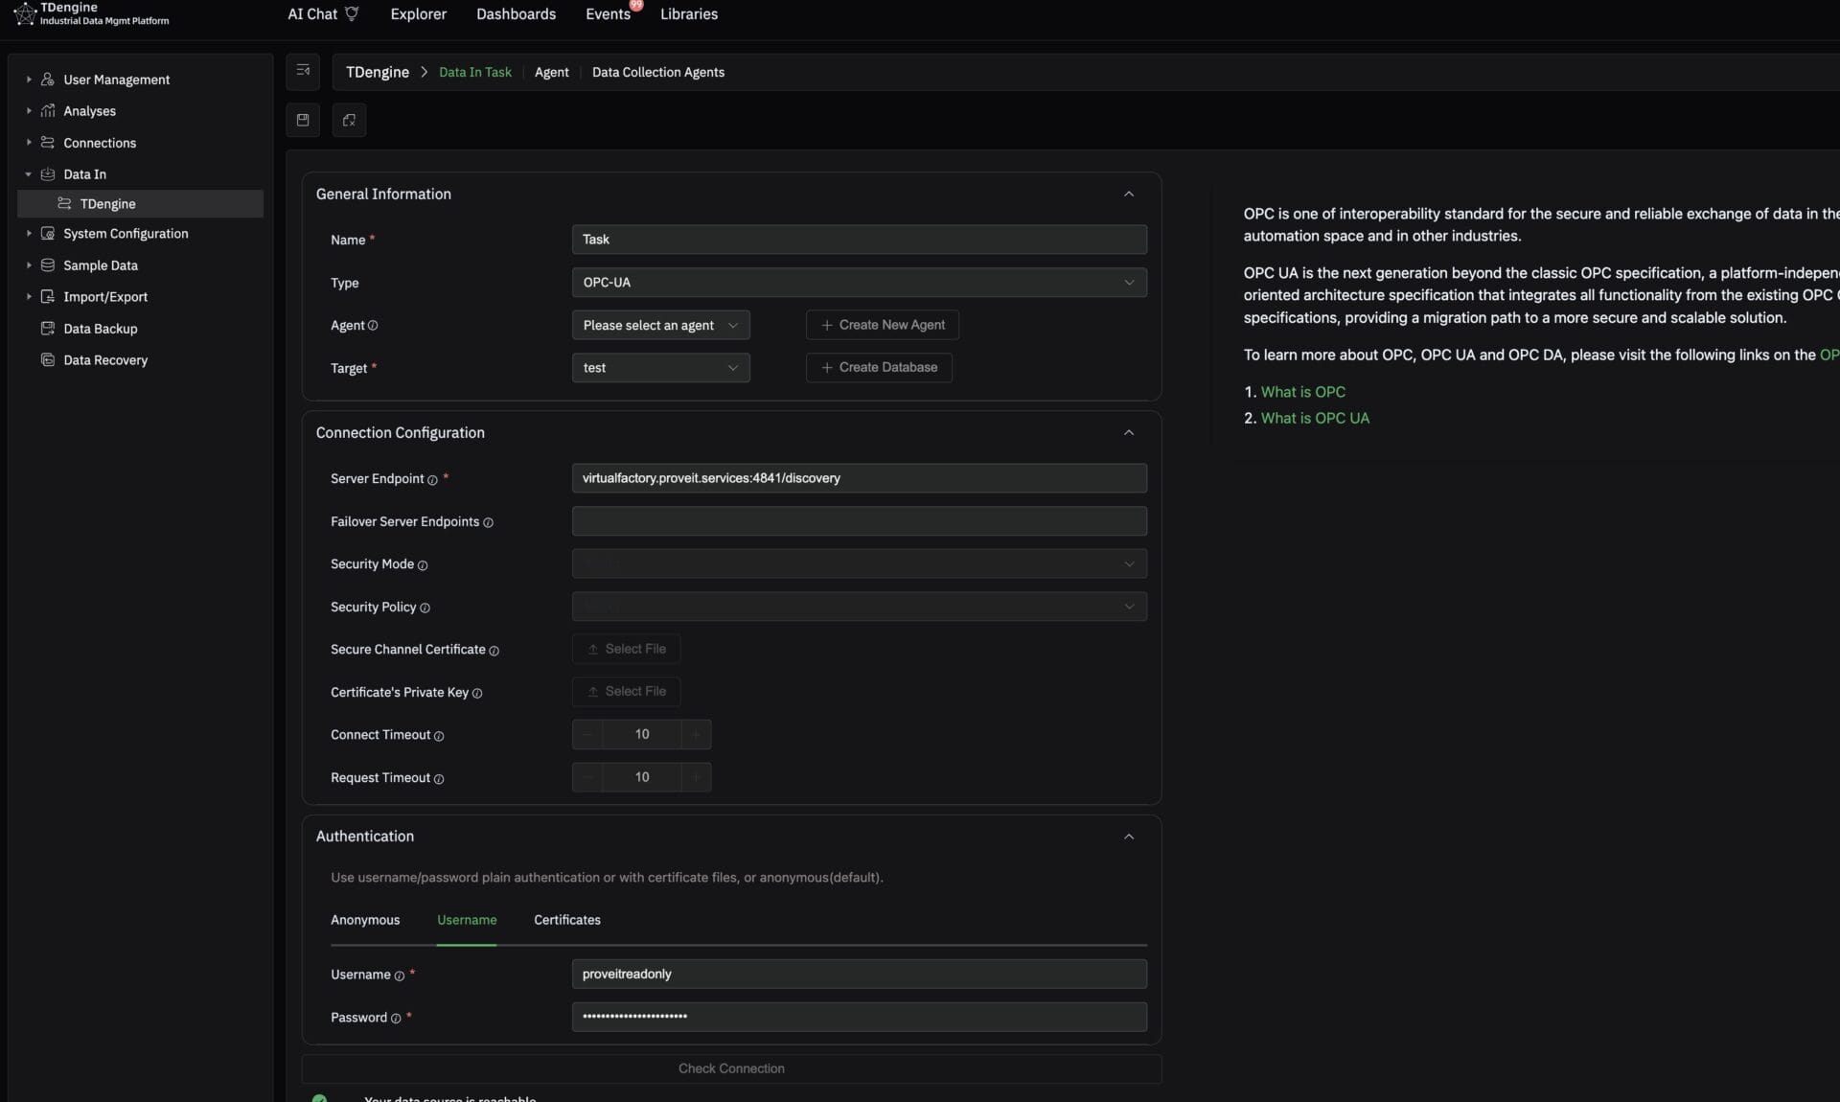Click info icon beside Password label

[x=396, y=1019]
